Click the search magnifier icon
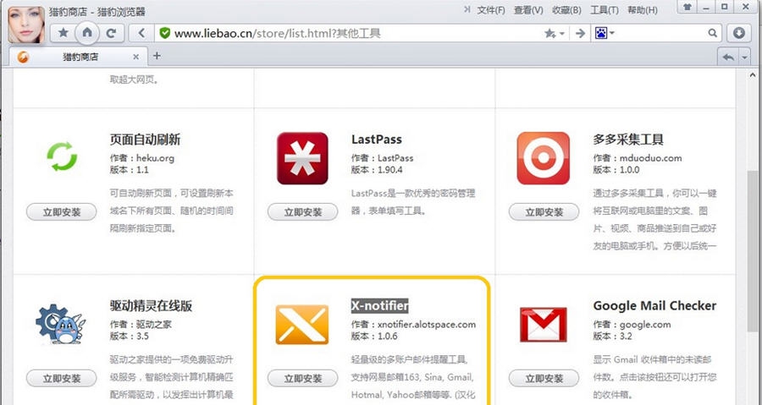Image resolution: width=762 pixels, height=405 pixels. coord(712,33)
